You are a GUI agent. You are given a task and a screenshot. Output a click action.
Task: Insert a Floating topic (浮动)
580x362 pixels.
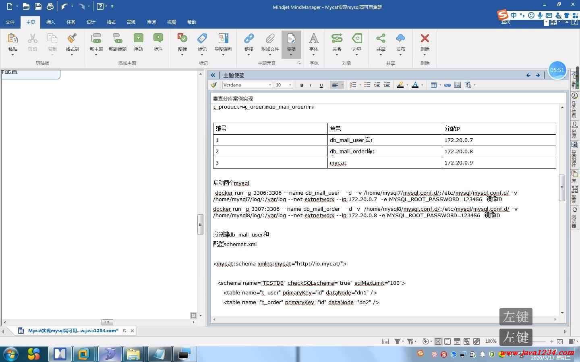click(x=139, y=39)
